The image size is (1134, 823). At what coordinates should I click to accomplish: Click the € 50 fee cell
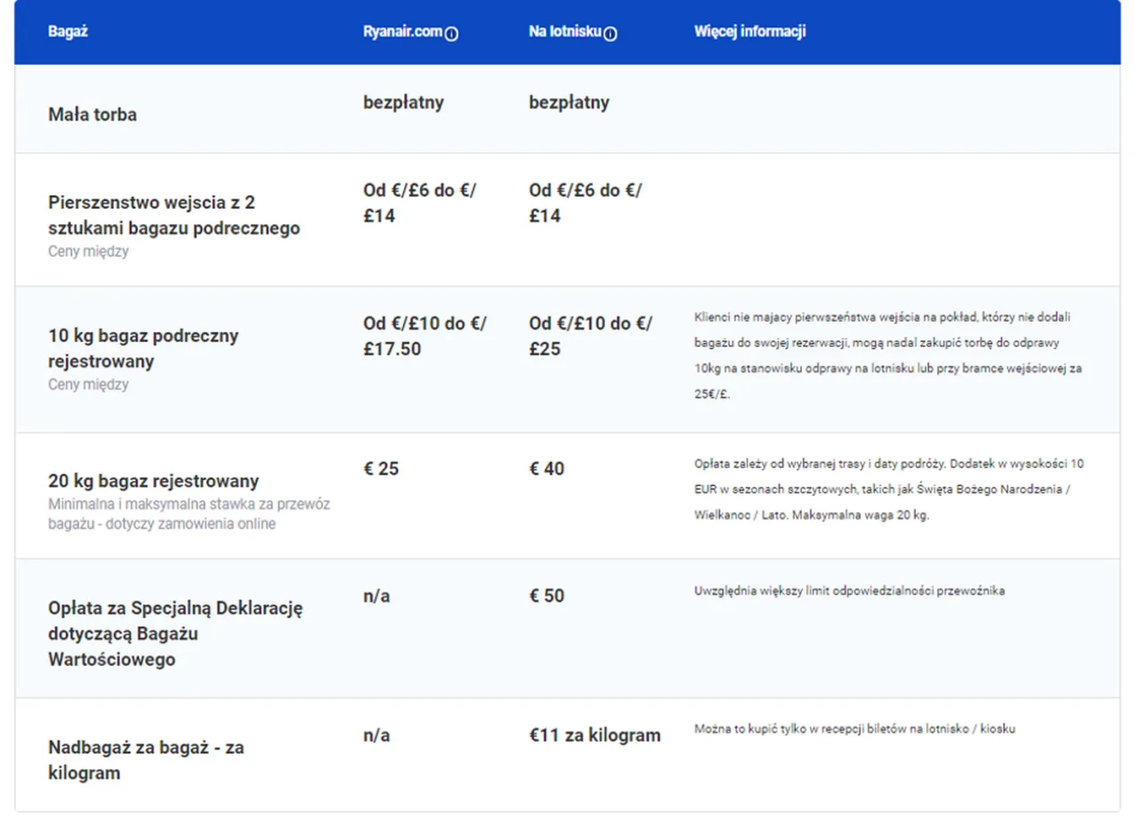[547, 596]
